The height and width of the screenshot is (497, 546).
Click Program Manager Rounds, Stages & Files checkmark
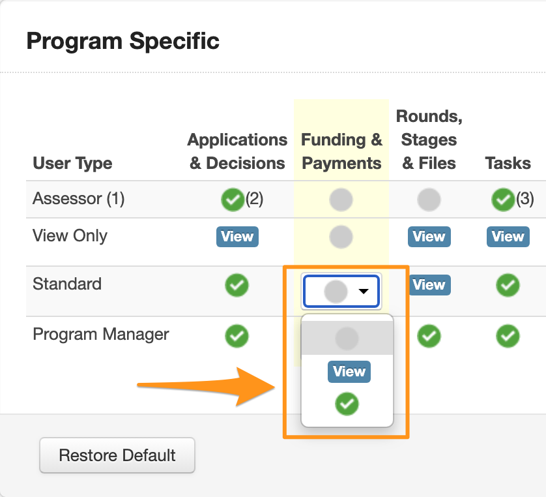428,336
